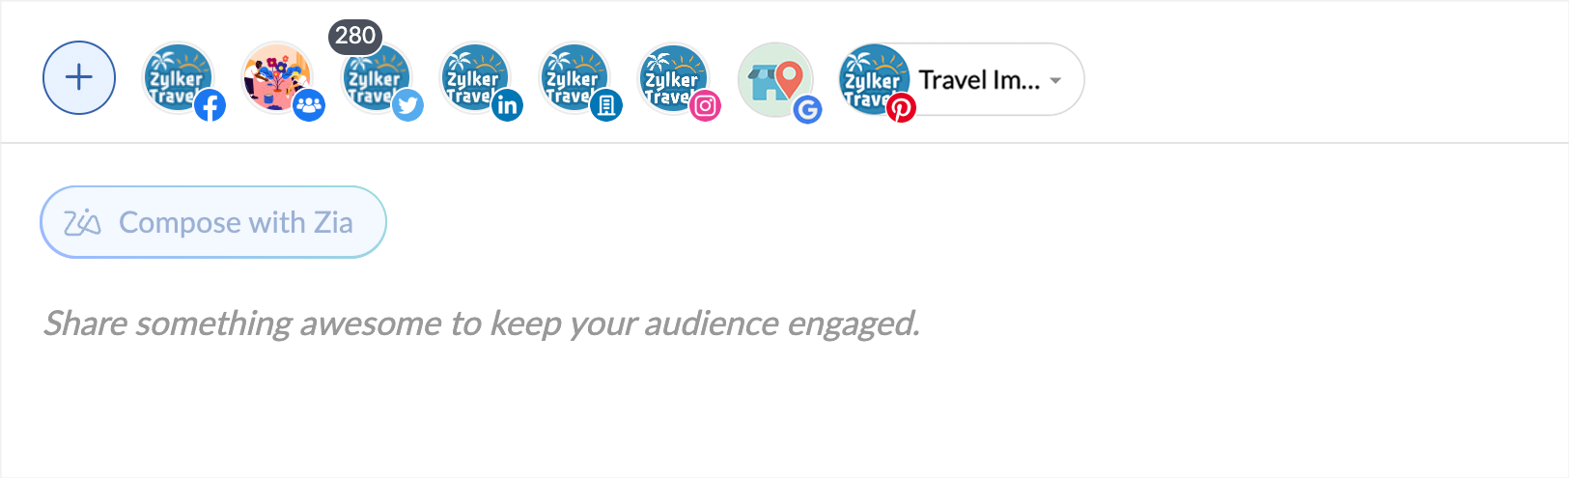
Task: Click the pink Instagram logo badge
Action: [x=706, y=105]
